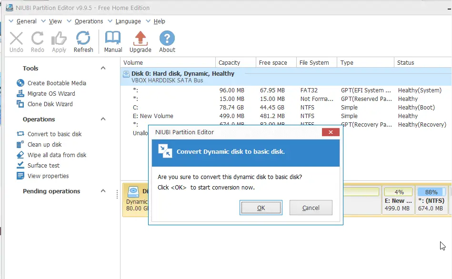The image size is (452, 279).
Task: Click the Clean up disk icon
Action: click(20, 144)
